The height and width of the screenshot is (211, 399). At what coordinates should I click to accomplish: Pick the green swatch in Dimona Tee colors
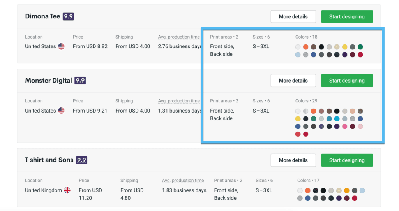360,47
